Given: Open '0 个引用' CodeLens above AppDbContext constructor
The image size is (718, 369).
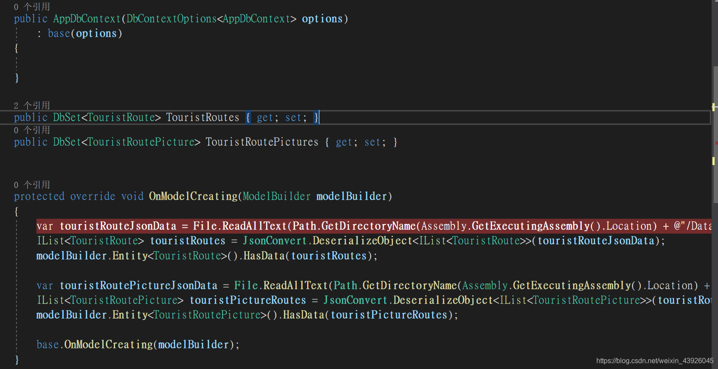Looking at the screenshot, I should [32, 7].
